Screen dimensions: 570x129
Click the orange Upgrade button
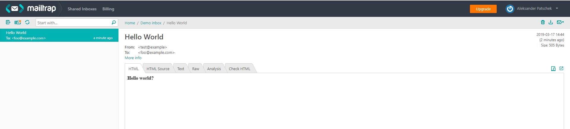[x=483, y=9]
